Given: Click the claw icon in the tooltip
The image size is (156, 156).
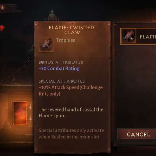Looking at the screenshot, I should point(46,45).
